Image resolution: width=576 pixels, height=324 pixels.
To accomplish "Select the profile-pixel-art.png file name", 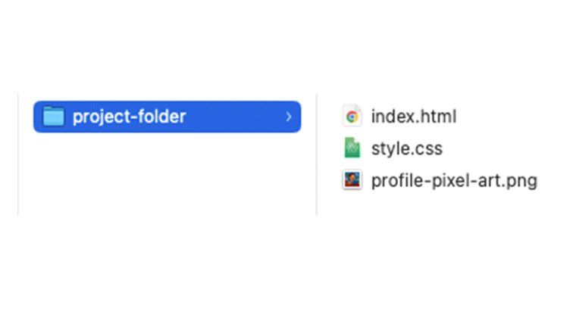I will pyautogui.click(x=454, y=180).
